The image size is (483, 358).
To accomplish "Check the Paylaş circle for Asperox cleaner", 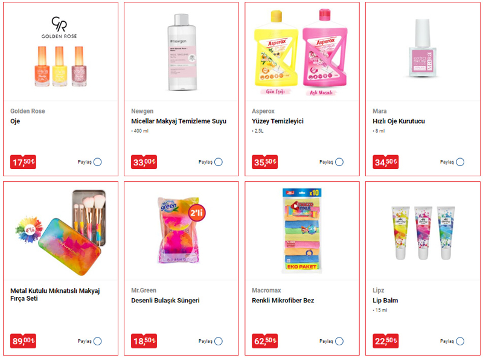I will point(339,162).
